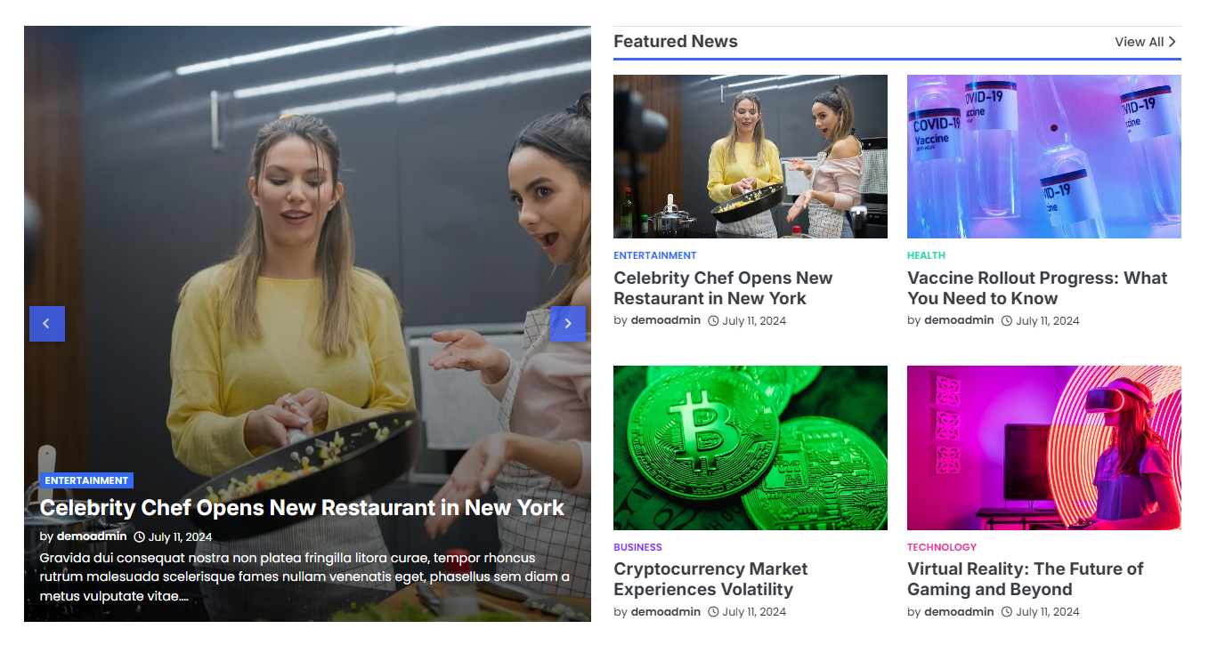Click the View All chevron arrow
The width and height of the screenshot is (1209, 645).
click(x=1172, y=42)
